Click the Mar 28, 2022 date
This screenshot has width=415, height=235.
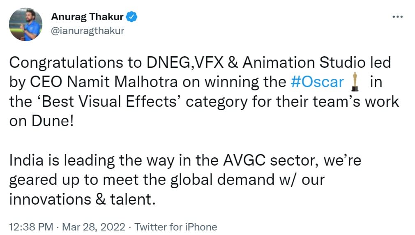click(93, 227)
